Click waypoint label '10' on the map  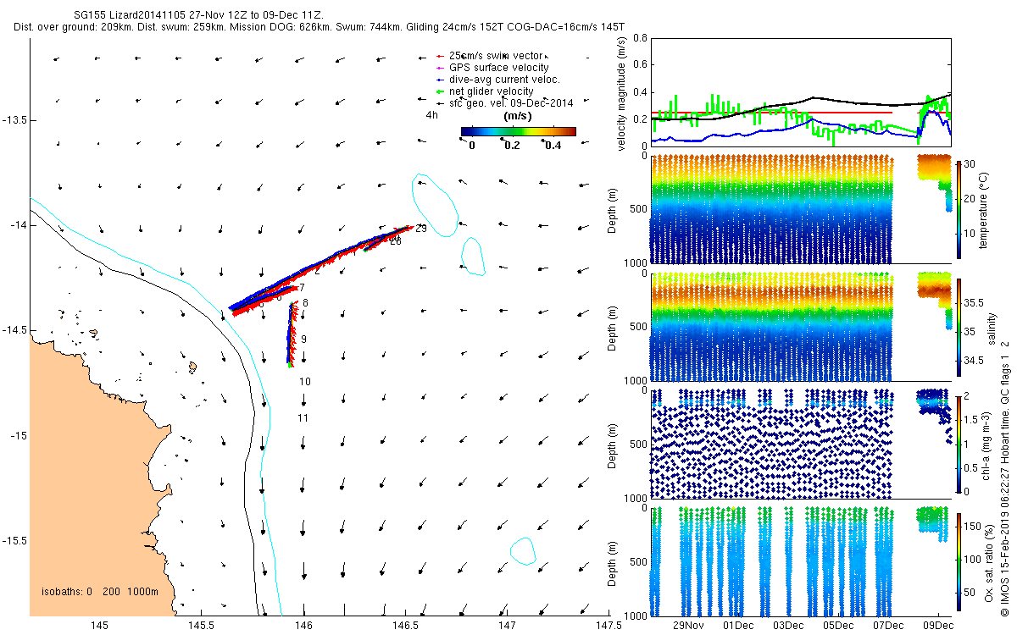[x=305, y=382]
